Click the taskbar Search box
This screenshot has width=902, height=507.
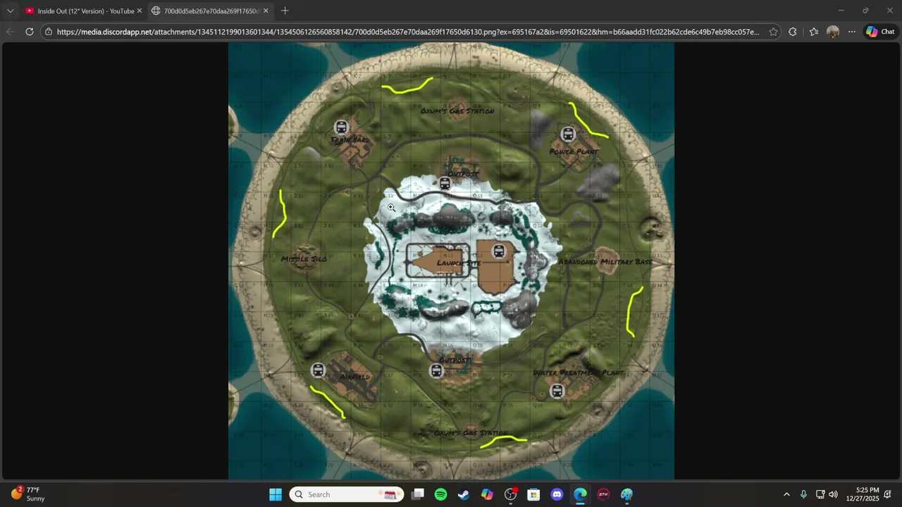[x=346, y=494]
